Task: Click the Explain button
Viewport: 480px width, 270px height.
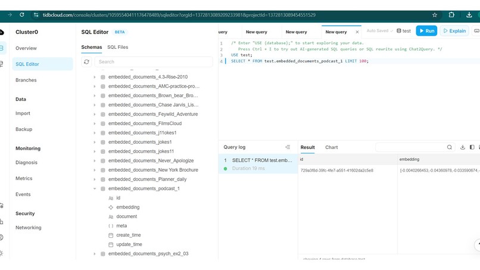Action: (454, 30)
